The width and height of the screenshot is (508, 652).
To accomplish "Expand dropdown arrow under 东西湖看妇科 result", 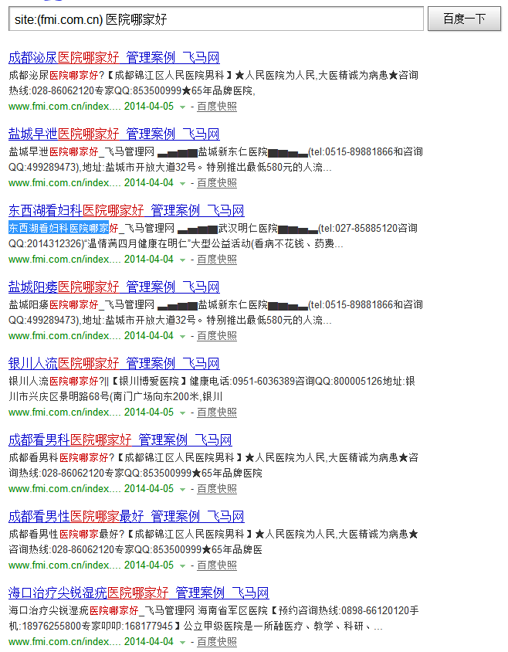I will (182, 260).
